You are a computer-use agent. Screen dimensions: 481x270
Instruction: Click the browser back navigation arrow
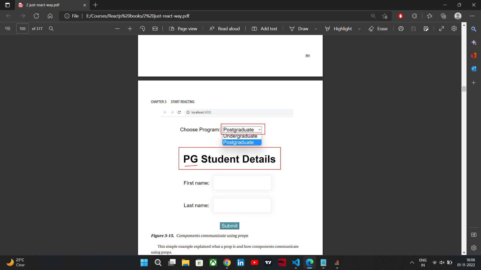pos(9,16)
